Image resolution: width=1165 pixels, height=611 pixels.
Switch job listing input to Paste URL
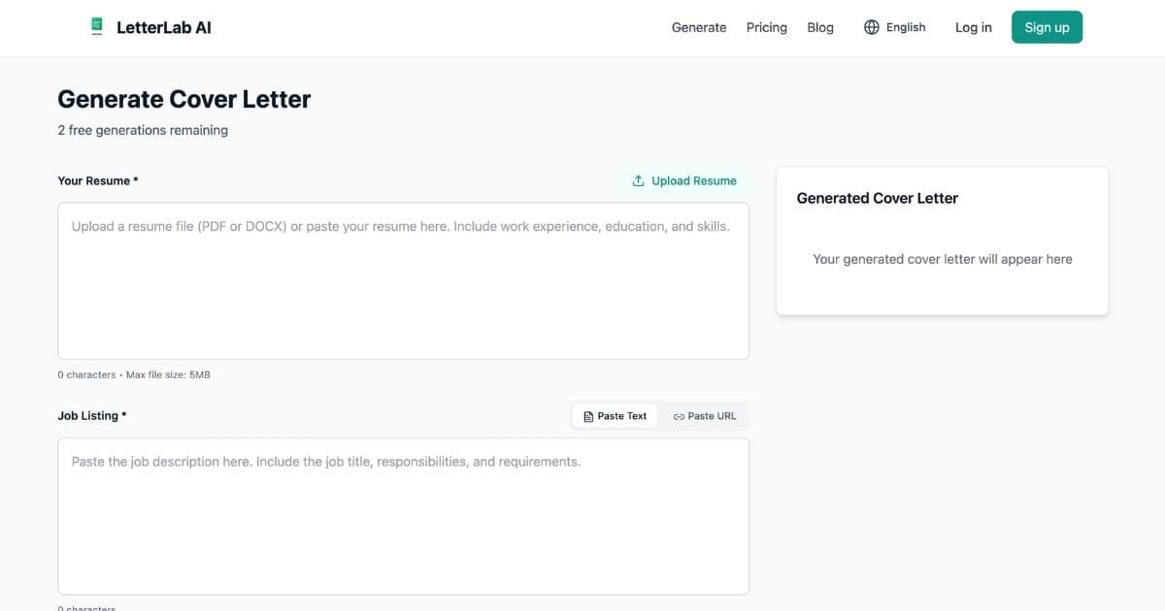[x=705, y=416]
